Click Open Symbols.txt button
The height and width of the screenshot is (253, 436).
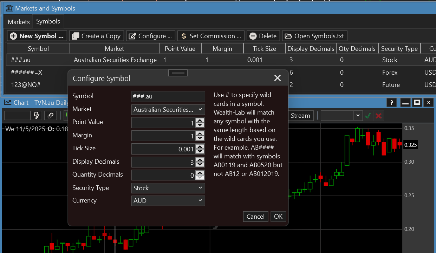click(x=315, y=36)
